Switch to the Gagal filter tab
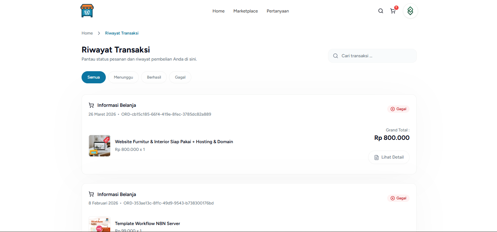 [180, 77]
